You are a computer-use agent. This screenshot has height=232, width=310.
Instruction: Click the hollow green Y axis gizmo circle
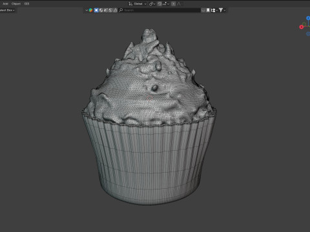point(304,24)
